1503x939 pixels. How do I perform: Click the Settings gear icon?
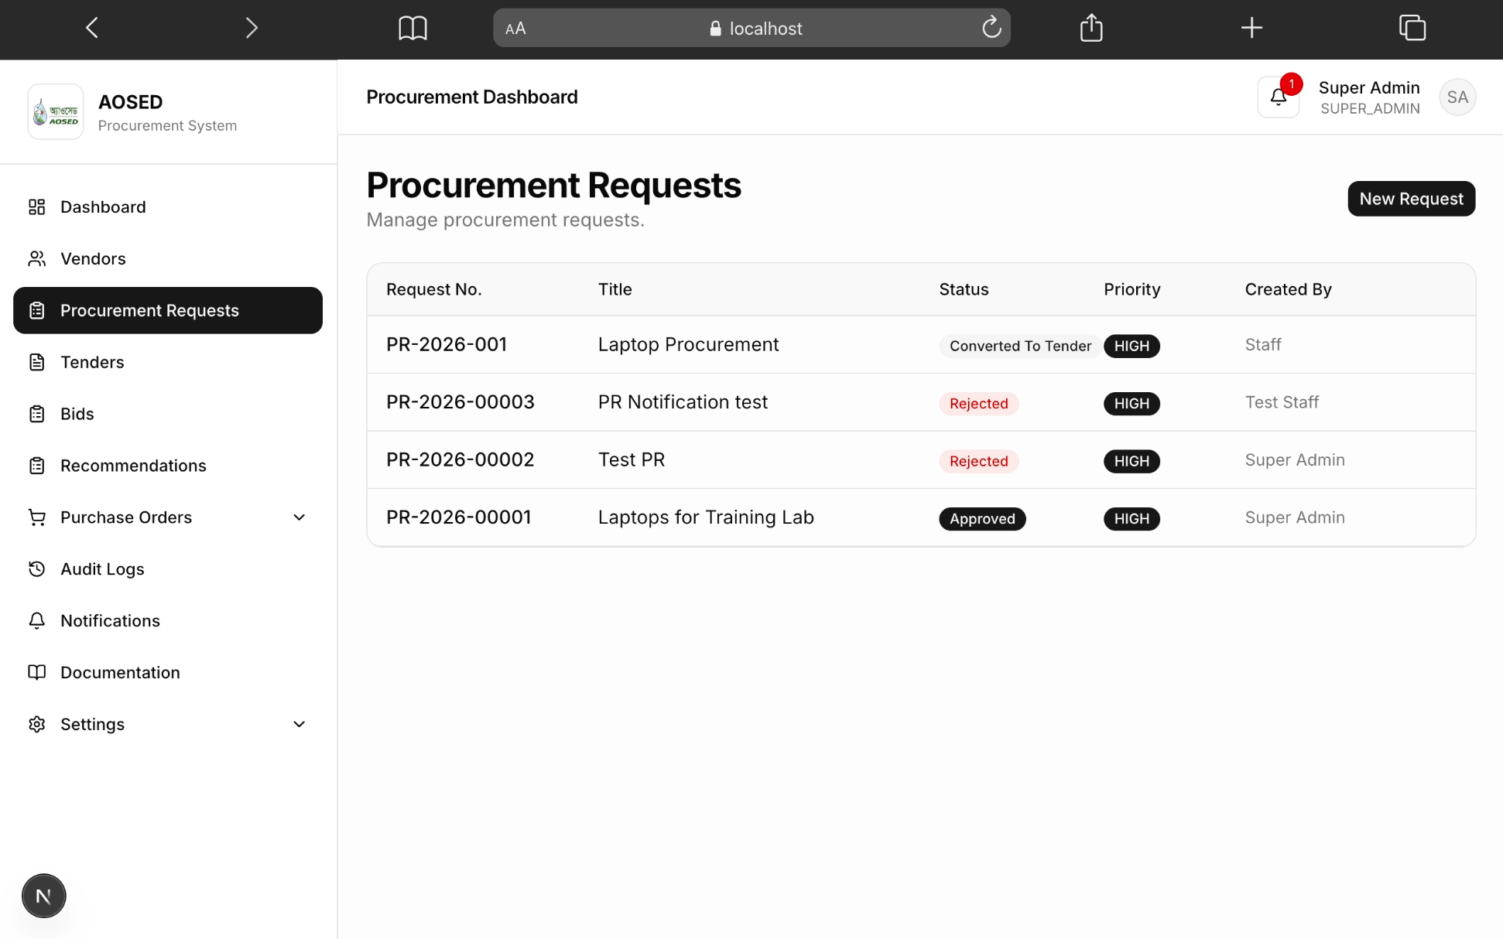click(37, 725)
